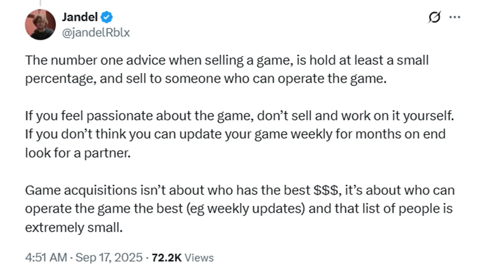Click the line starting "If you don't think"
Viewport: 483px width, 272px height.
[235, 134]
